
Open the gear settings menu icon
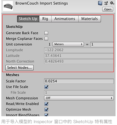tap(112, 3)
